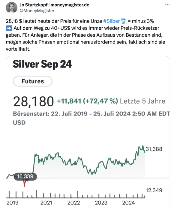Image resolution: width=177 pixels, height=207 pixels.
Task: Click the medal emoji after #Silber
Action: click(123, 21)
